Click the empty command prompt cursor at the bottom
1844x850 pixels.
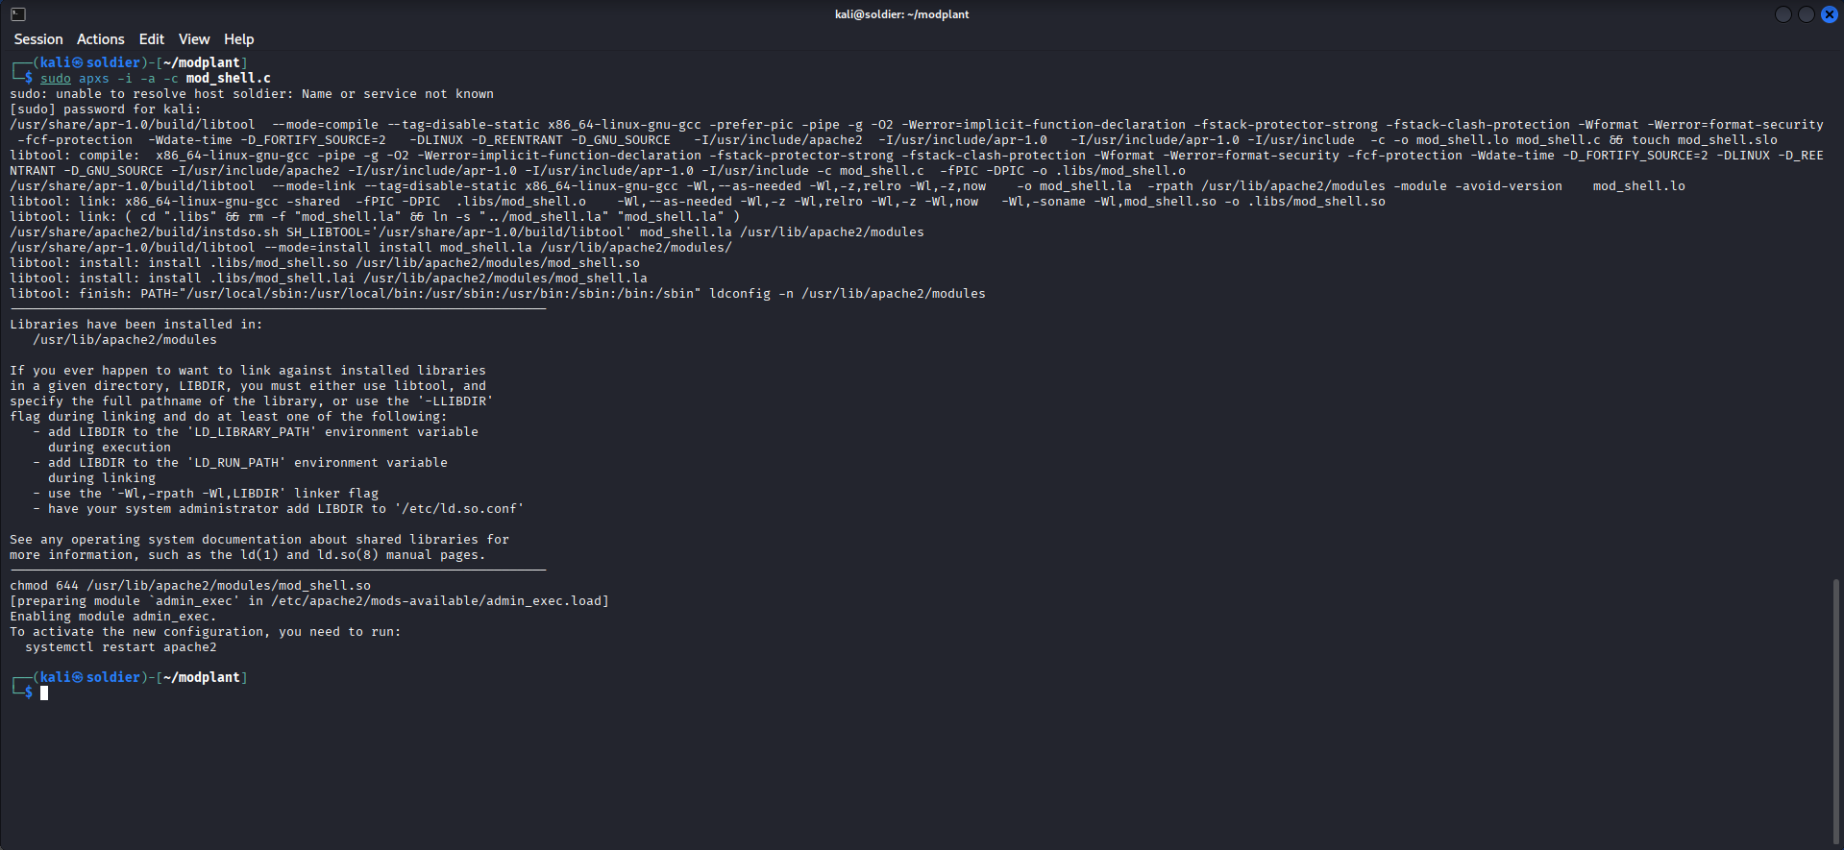pyautogui.click(x=44, y=693)
